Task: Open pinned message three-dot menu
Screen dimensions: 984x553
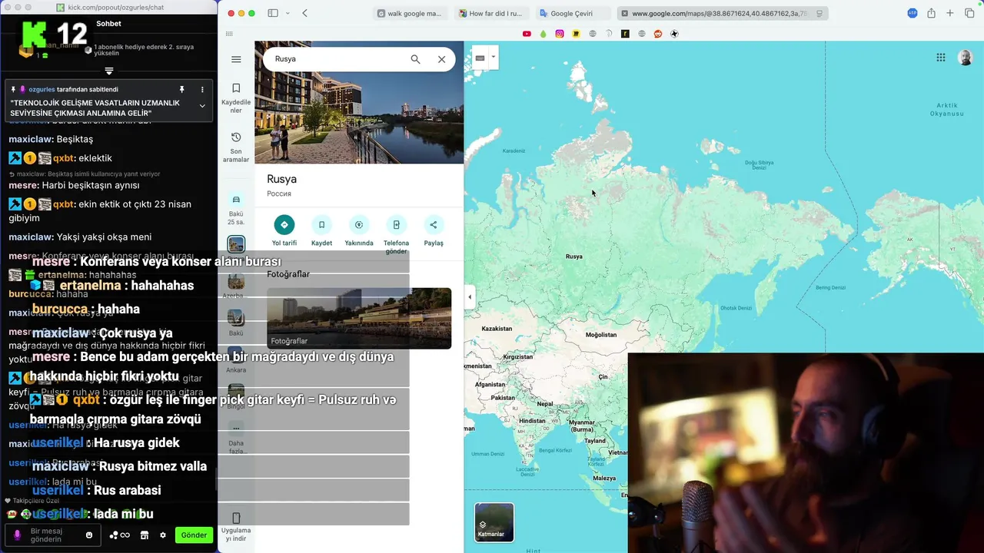Action: click(x=203, y=89)
